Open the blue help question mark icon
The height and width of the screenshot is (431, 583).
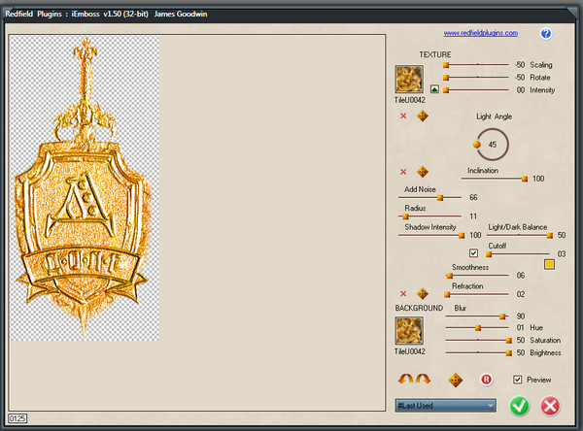pyautogui.click(x=546, y=34)
